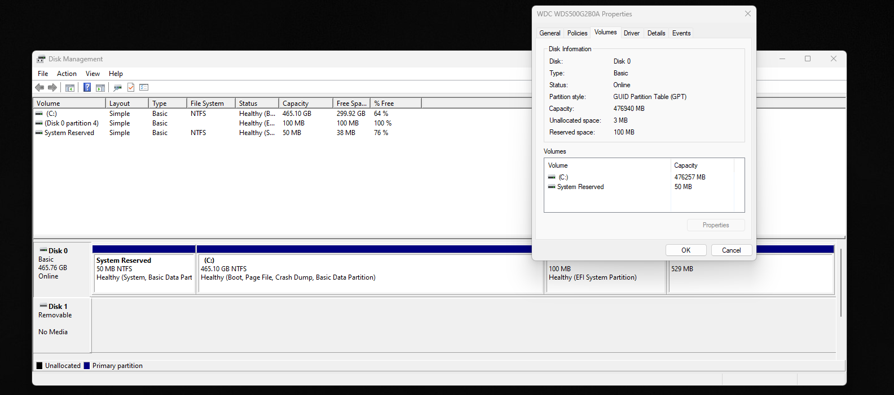The height and width of the screenshot is (395, 894).
Task: Sort by the File System column header
Action: [211, 104]
